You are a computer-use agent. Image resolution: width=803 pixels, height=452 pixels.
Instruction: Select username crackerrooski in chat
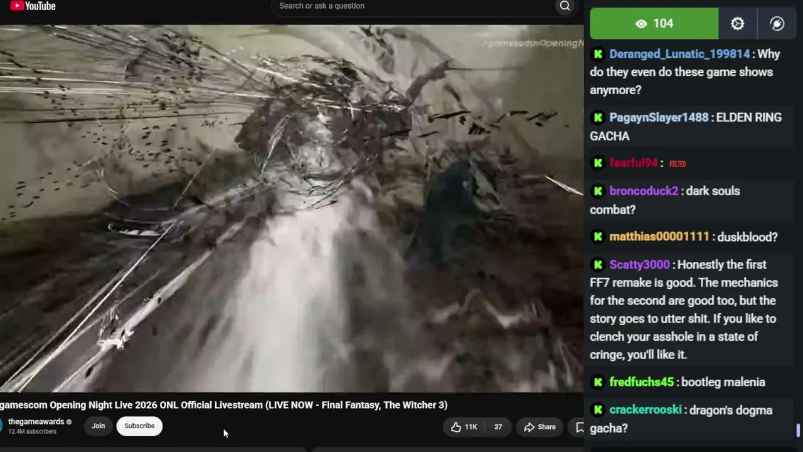point(646,410)
